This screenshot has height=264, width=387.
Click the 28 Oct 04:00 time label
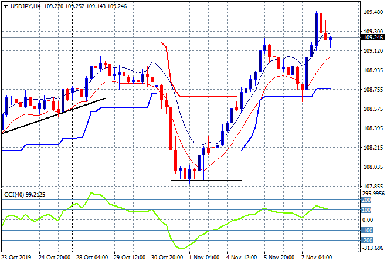92,258
